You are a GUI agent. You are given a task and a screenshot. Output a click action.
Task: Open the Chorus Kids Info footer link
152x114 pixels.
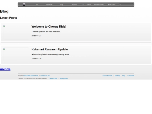pyautogui.click(x=108, y=76)
